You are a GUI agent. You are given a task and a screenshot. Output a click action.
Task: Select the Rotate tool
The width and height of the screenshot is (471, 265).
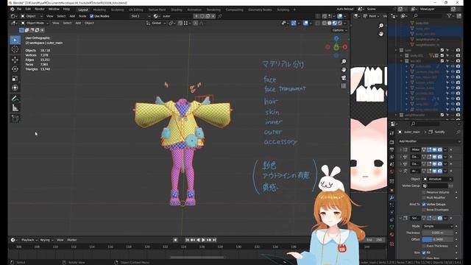pyautogui.click(x=15, y=68)
